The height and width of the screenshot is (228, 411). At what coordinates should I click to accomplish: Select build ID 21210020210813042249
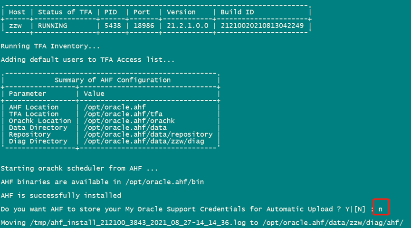tap(262, 26)
